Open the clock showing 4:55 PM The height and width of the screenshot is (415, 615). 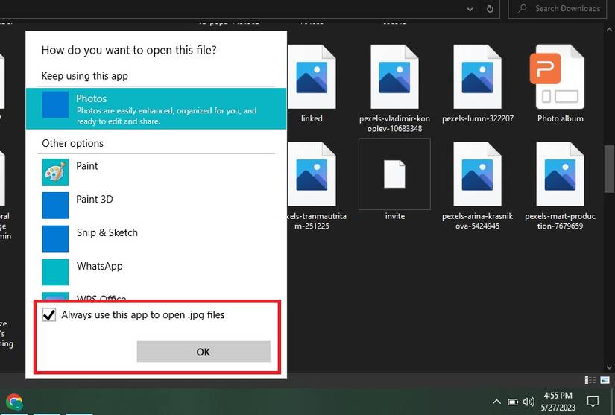click(x=558, y=402)
